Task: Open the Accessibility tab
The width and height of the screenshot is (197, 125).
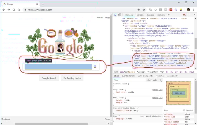Action: (172, 76)
